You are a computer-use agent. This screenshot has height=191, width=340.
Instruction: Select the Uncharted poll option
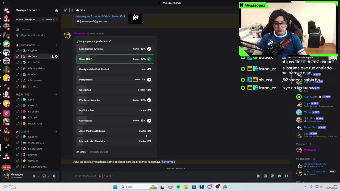(x=115, y=90)
